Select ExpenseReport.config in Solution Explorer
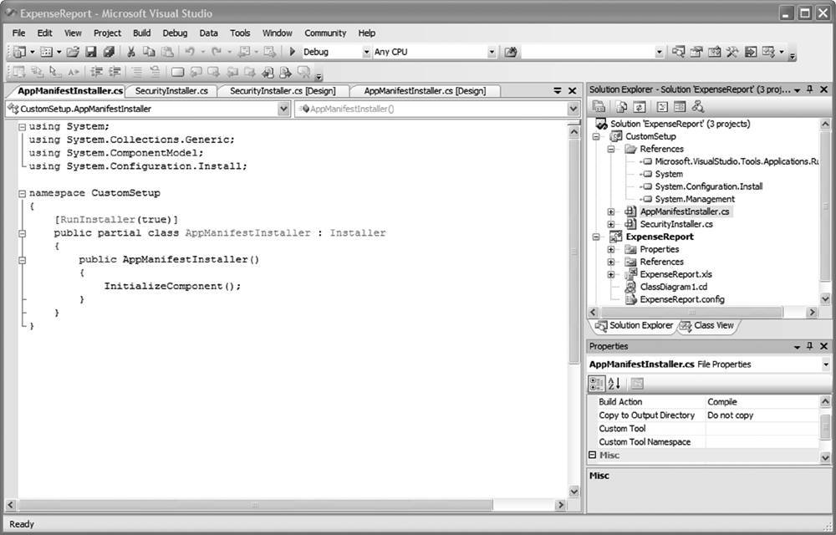Screen dimensions: 836x535 click(x=682, y=299)
